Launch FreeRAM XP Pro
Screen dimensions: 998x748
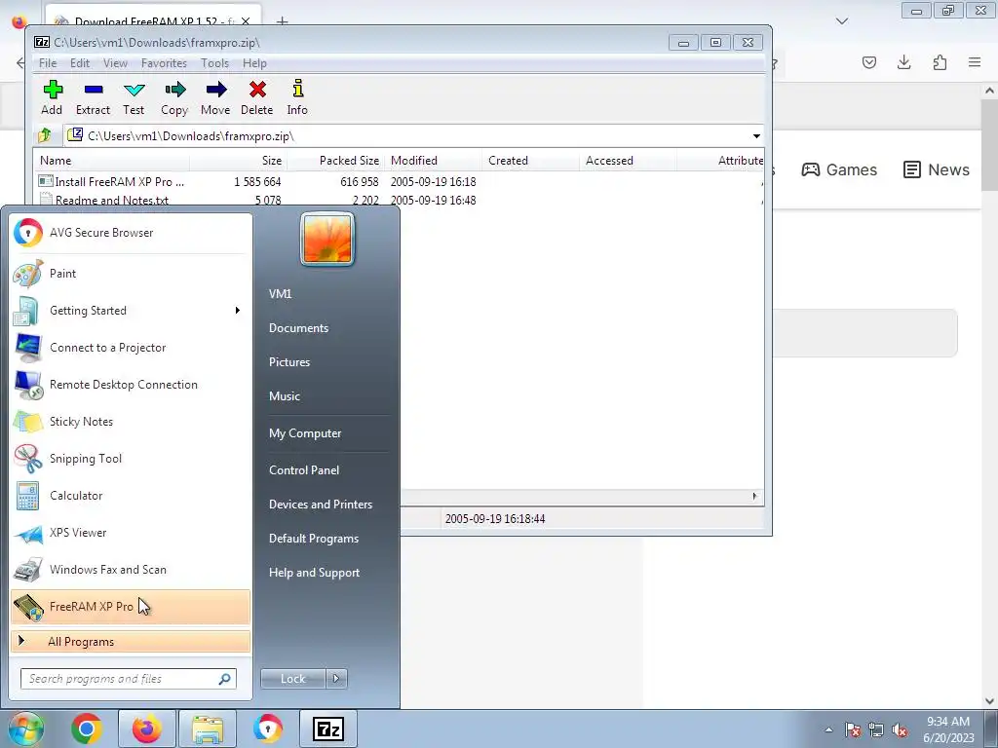pos(130,607)
